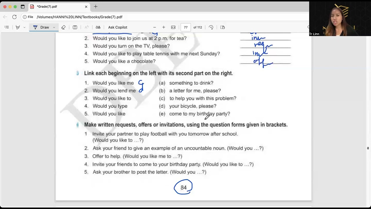This screenshot has height=209, width=371.
Task: Click 'Ask your friend to give an example'
Action: pyautogui.click(x=159, y=148)
